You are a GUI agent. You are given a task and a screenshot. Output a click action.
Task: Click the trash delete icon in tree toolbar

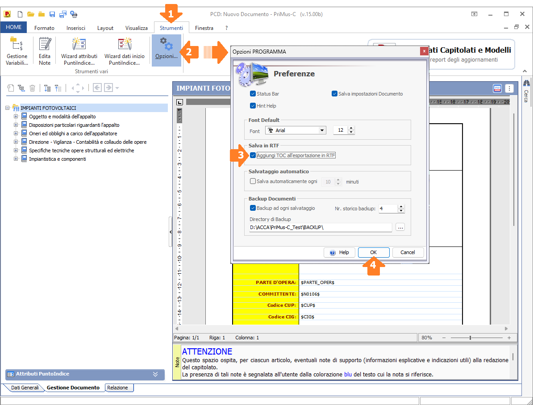pyautogui.click(x=32, y=88)
